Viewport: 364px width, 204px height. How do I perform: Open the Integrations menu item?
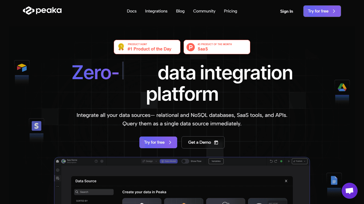click(156, 11)
